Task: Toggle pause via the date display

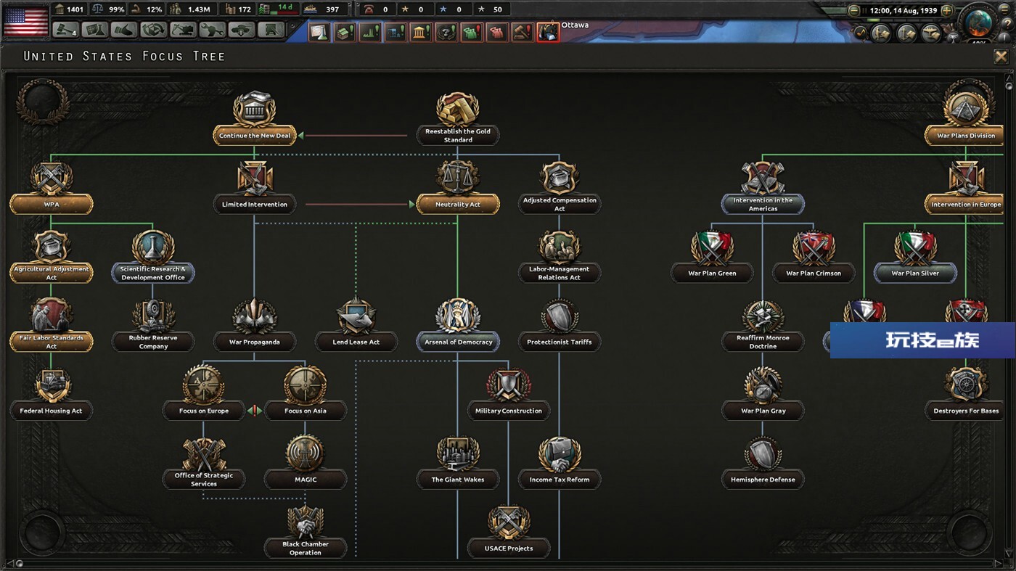Action: click(x=902, y=11)
